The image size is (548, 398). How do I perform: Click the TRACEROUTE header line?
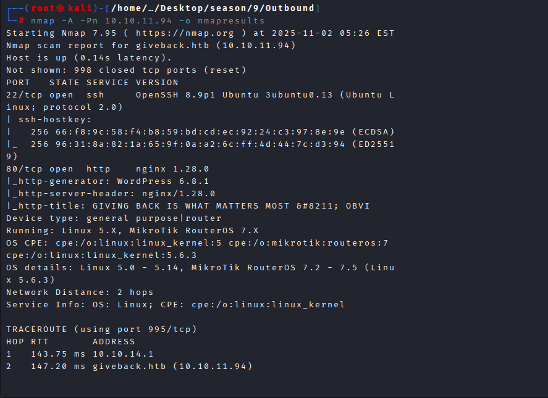pos(101,329)
